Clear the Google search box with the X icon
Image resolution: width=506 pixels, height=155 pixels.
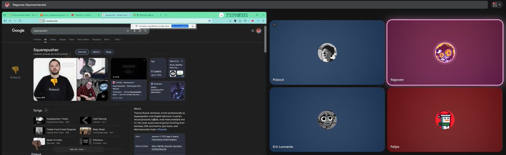pyautogui.click(x=128, y=31)
